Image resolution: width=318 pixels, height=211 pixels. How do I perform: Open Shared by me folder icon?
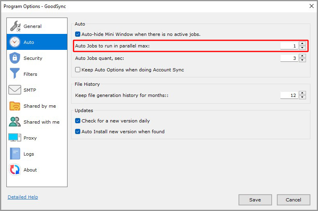click(15, 106)
